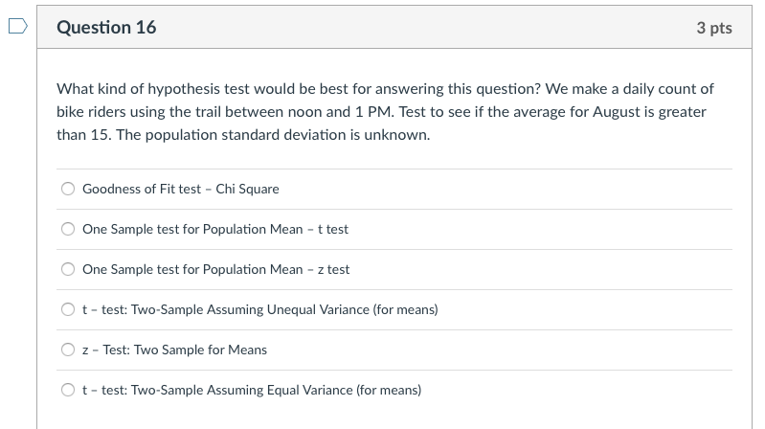Click the "Question 16" heading
This screenshot has height=429, width=765.
[x=106, y=28]
